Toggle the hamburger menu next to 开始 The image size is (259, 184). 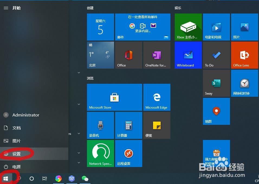pyautogui.click(x=6, y=8)
